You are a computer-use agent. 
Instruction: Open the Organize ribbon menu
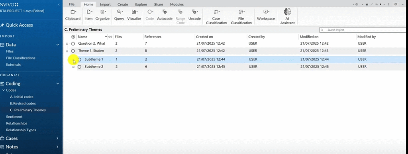[102, 15]
